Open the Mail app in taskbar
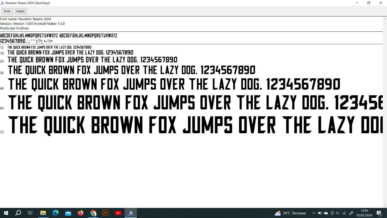Screen dimensions: 387x218 point(68,213)
